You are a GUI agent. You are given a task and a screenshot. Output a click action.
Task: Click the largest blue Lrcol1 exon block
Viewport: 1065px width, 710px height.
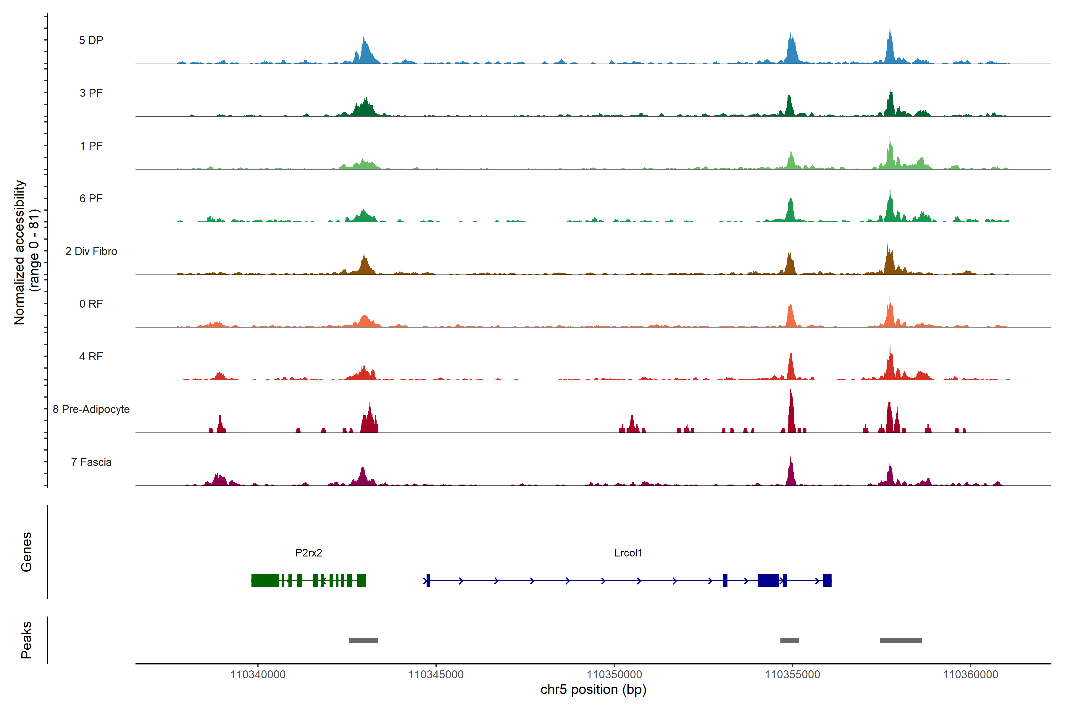point(768,580)
